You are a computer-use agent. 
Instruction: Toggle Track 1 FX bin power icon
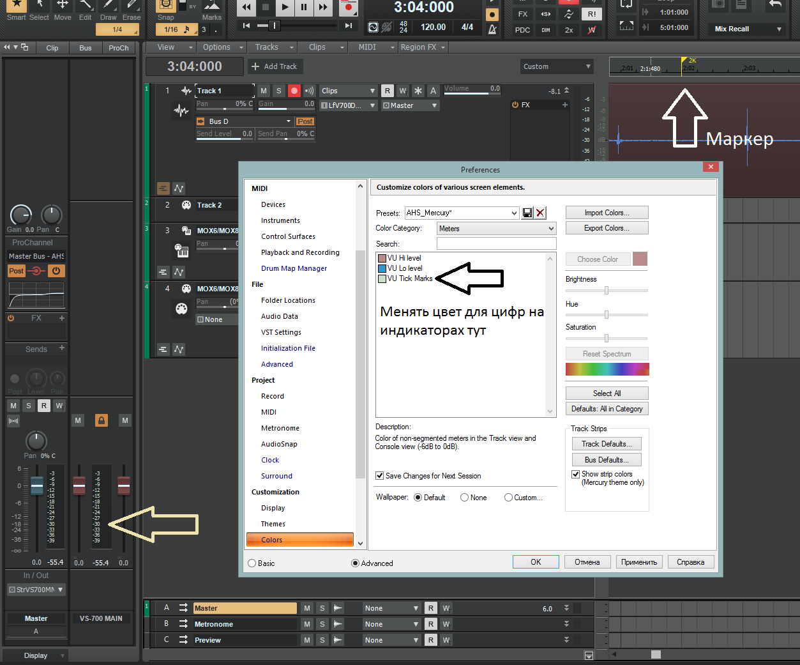(x=515, y=105)
